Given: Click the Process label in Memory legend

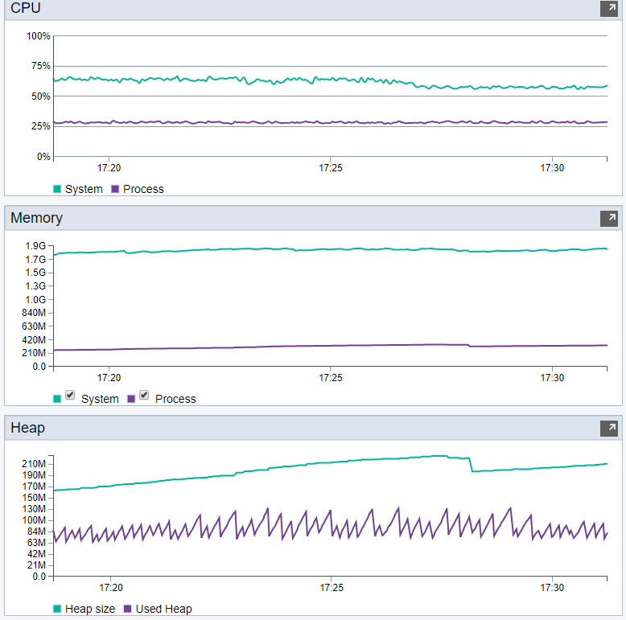Looking at the screenshot, I should tap(175, 399).
